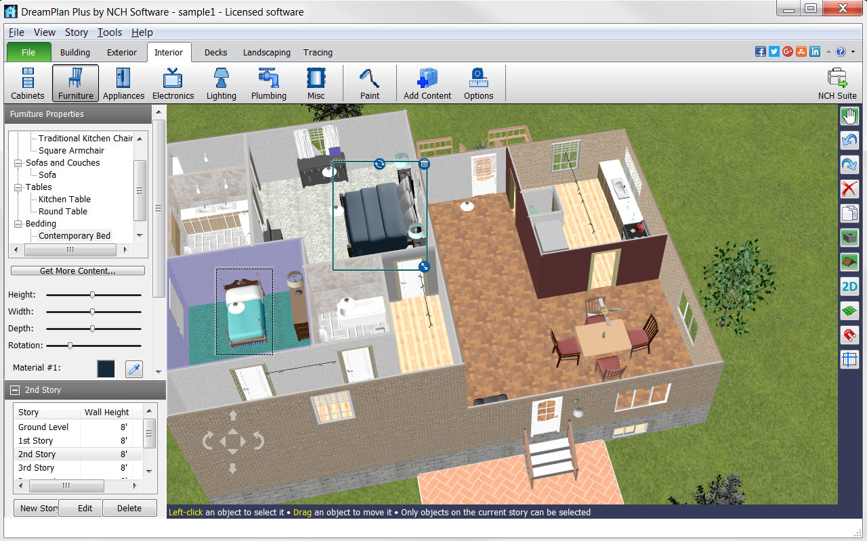This screenshot has width=867, height=541.
Task: Select the Furniture tool
Action: 75,83
